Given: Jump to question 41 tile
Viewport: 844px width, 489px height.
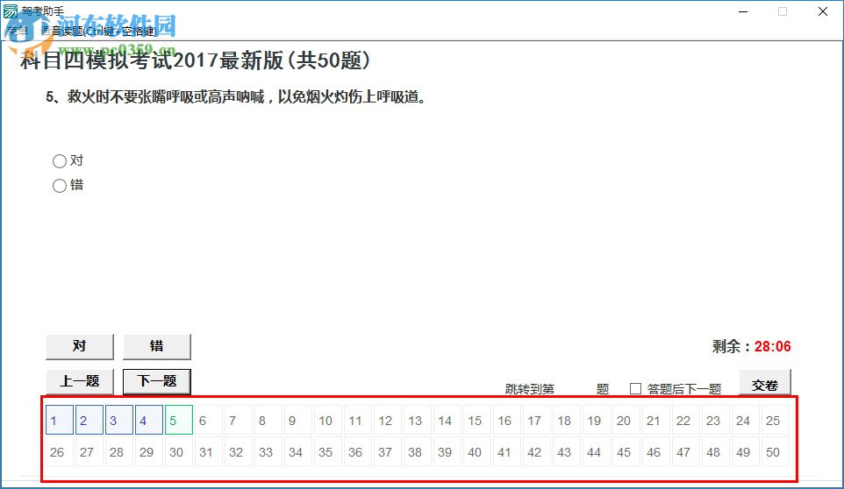Looking at the screenshot, I should [x=507, y=451].
